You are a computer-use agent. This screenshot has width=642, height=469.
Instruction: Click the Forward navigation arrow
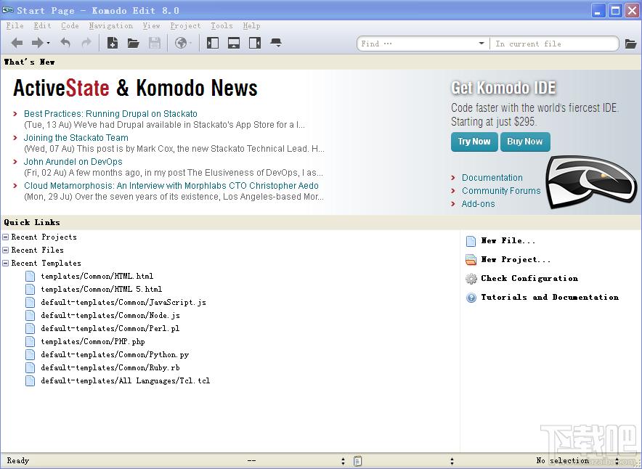point(37,43)
